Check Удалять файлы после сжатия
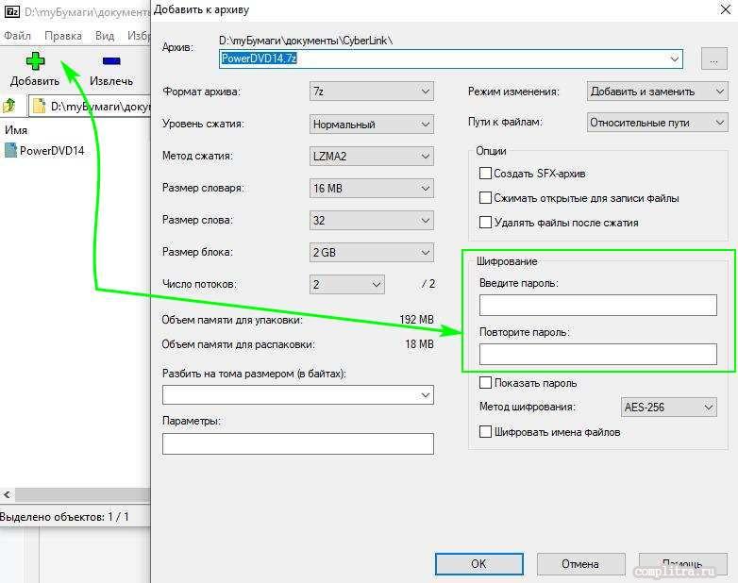Screen dimensions: 738x583 coord(485,222)
